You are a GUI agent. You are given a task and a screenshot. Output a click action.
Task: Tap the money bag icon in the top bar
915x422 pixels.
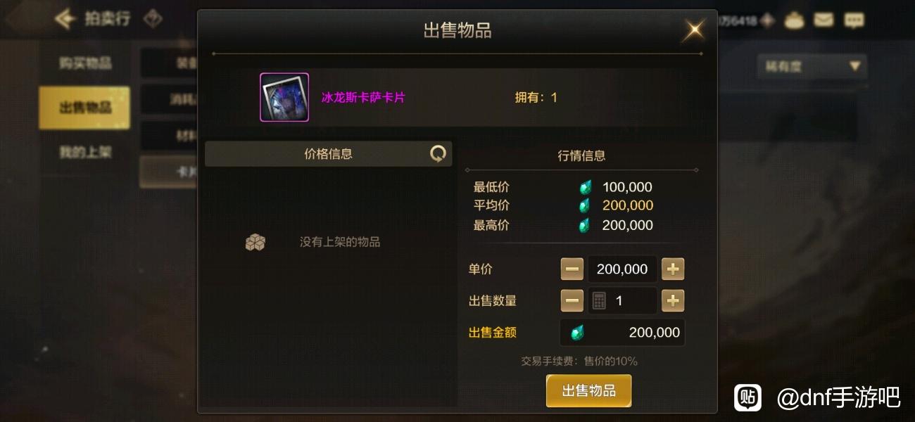[795, 20]
